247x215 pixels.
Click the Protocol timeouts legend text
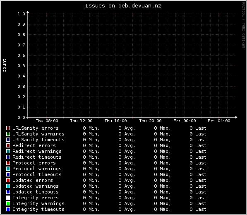(37, 174)
